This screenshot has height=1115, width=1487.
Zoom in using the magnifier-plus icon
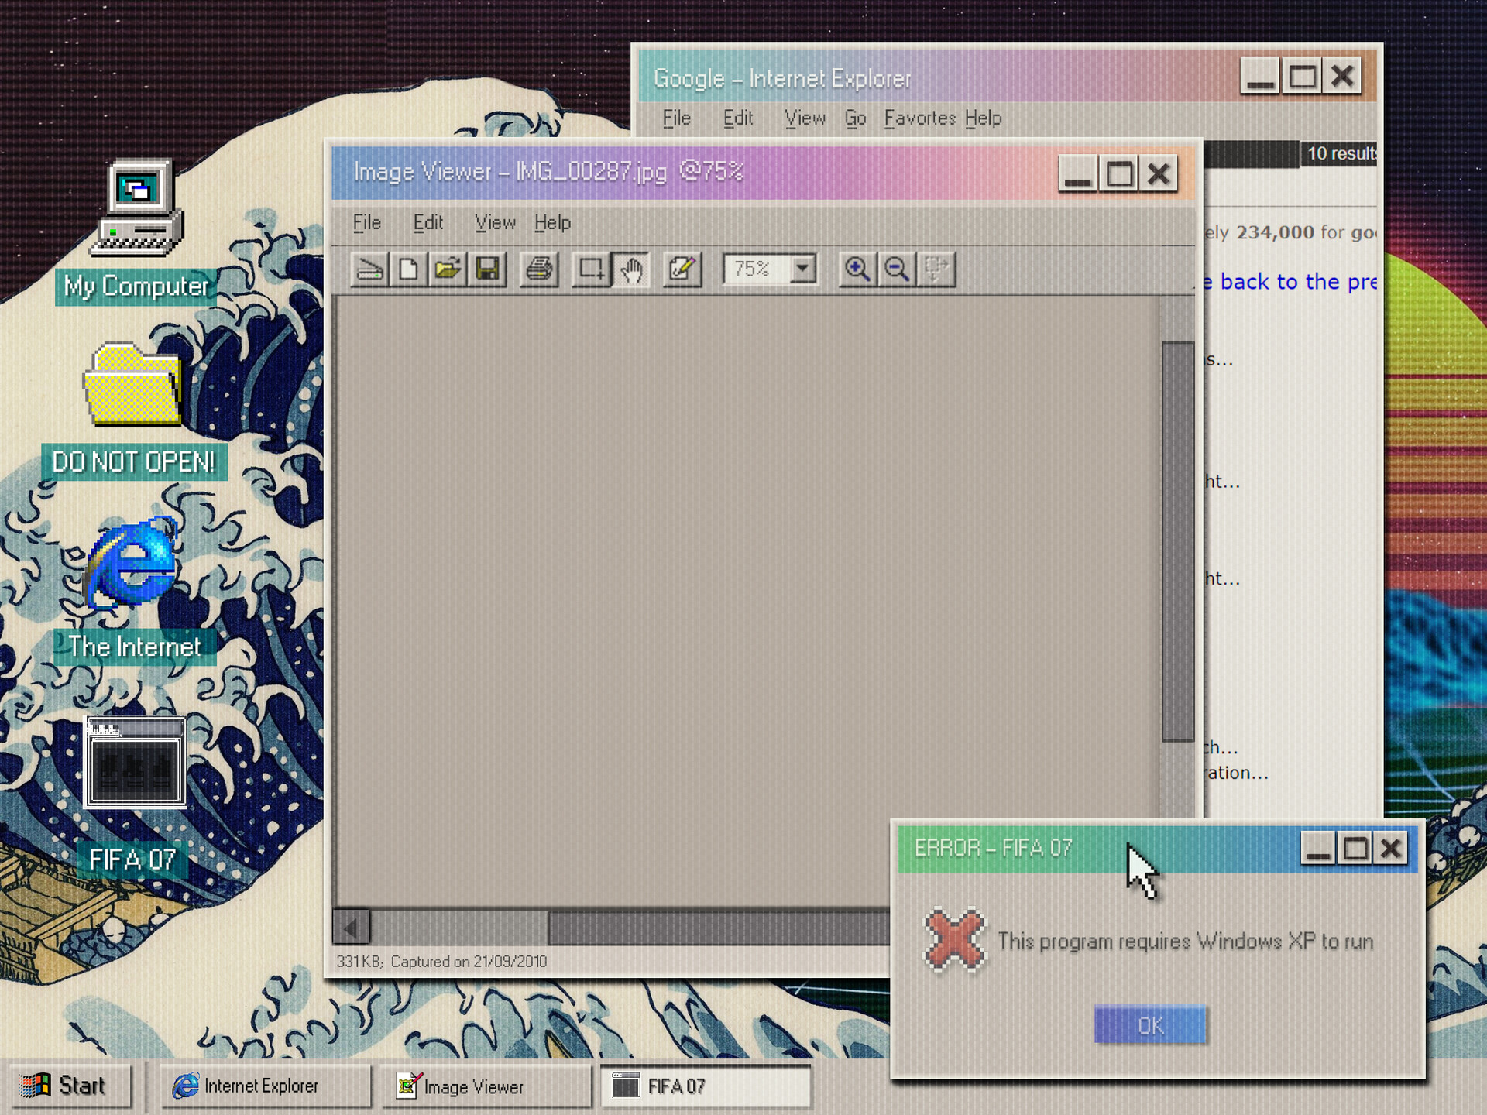coord(857,269)
